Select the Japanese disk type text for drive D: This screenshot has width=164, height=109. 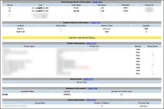(x=40, y=11)
